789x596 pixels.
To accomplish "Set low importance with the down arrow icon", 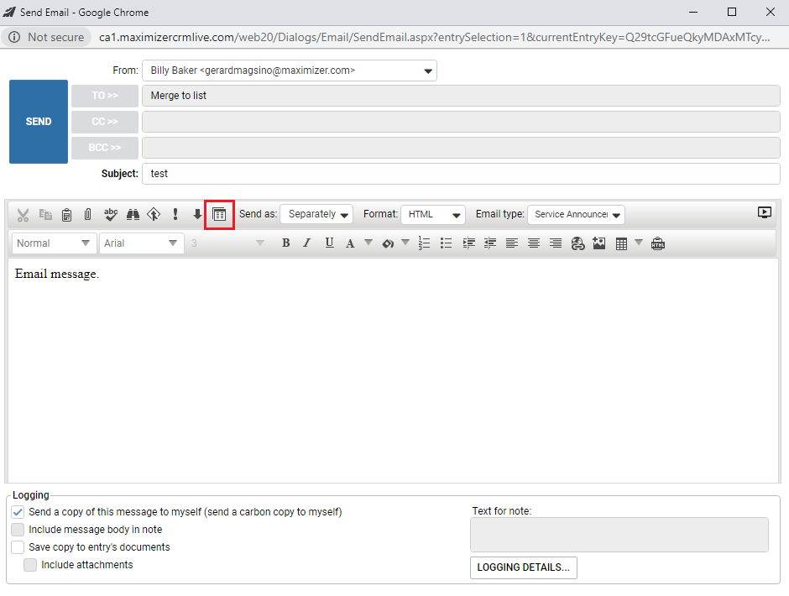I will [197, 215].
